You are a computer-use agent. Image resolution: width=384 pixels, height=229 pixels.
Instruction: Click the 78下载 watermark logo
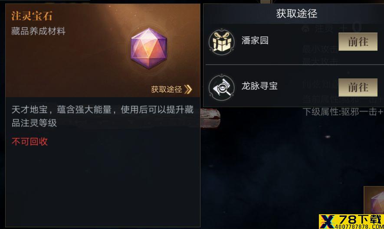pyautogui.click(x=351, y=222)
